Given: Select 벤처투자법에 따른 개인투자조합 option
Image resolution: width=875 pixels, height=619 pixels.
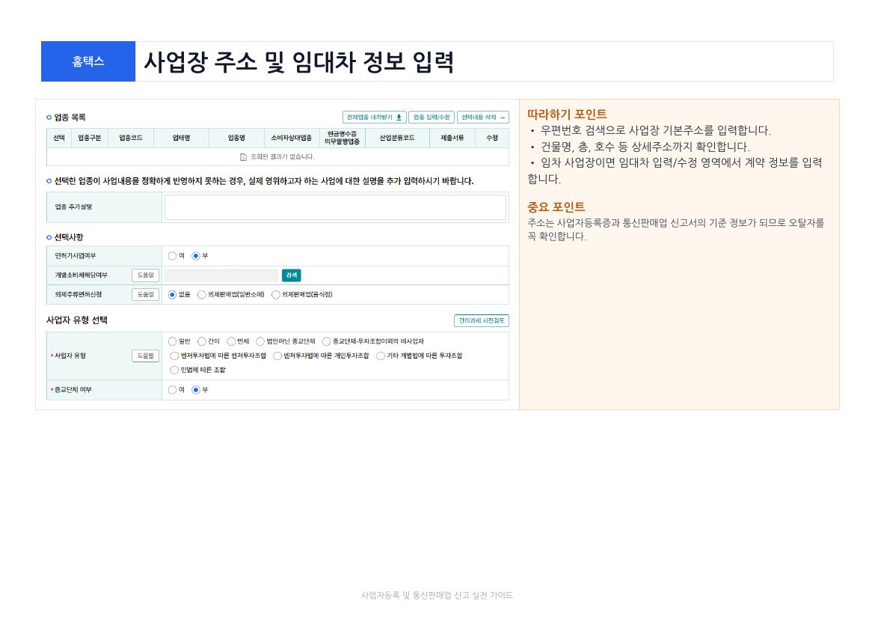Looking at the screenshot, I should (x=277, y=356).
